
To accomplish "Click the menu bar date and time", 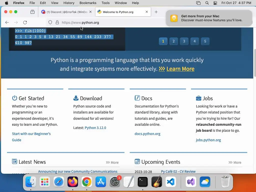I will 236,3.
